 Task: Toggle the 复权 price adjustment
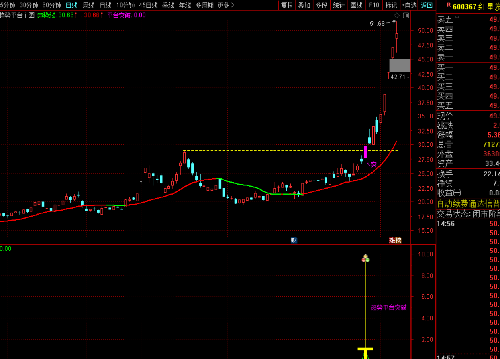287,5
